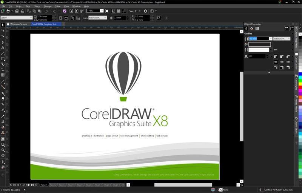Switch to the Welcome Screen tab
The image size is (302, 193).
coord(18,24)
